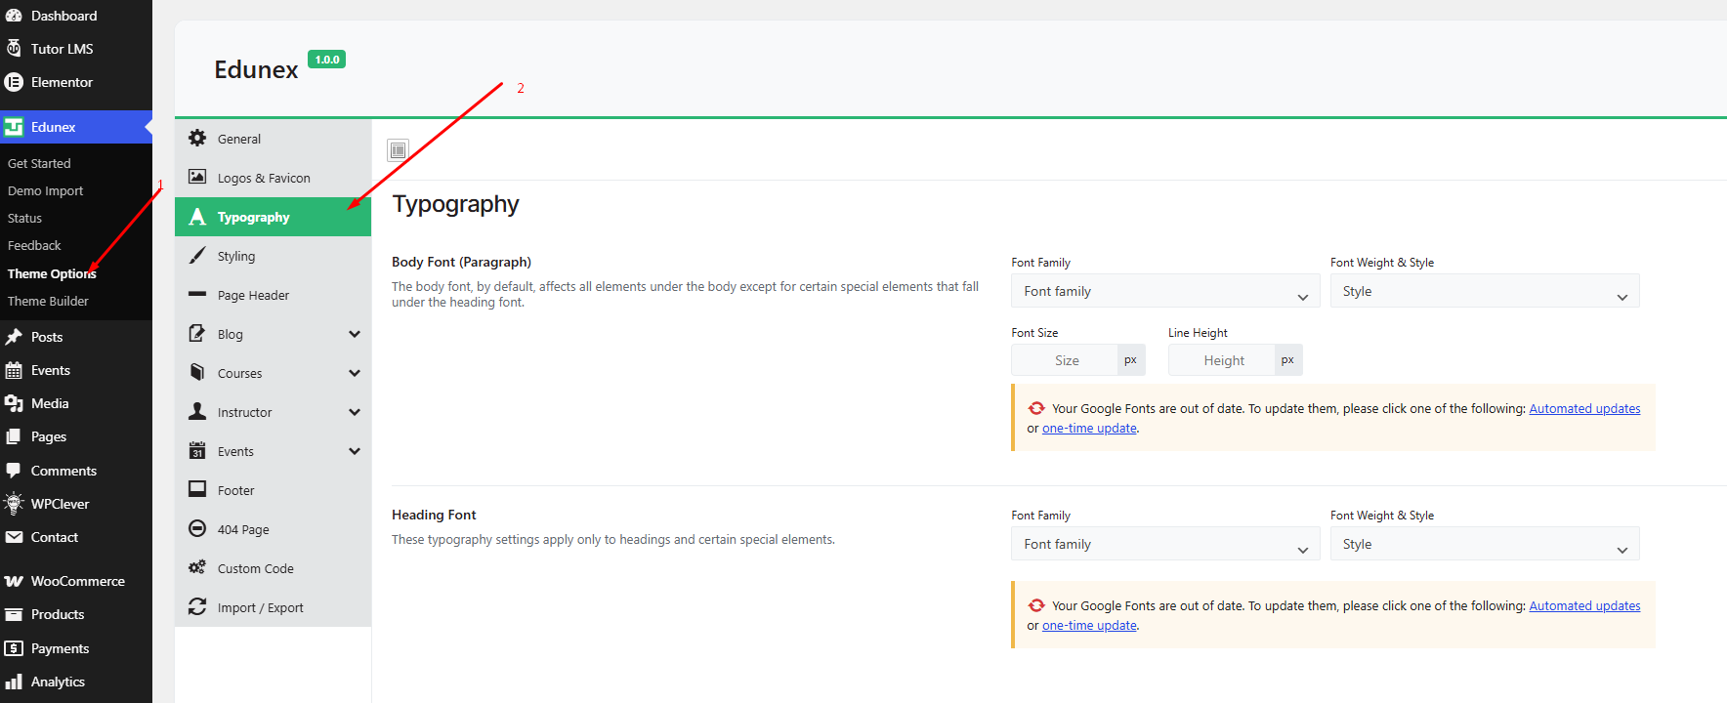The width and height of the screenshot is (1727, 703).
Task: Open the Footer options tab
Action: (273, 490)
